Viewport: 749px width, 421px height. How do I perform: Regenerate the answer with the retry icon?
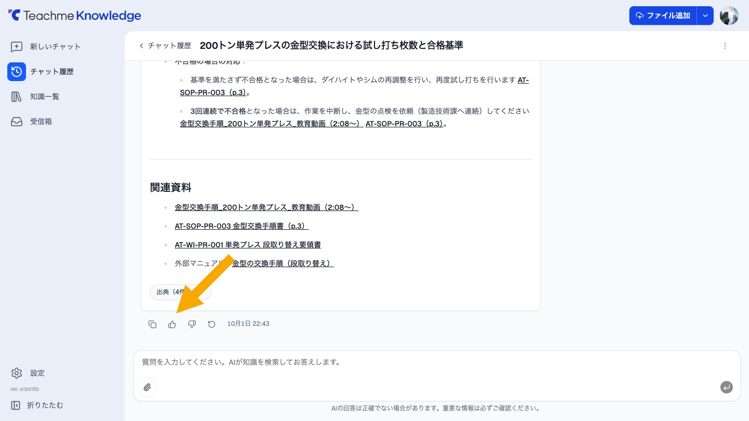click(212, 324)
